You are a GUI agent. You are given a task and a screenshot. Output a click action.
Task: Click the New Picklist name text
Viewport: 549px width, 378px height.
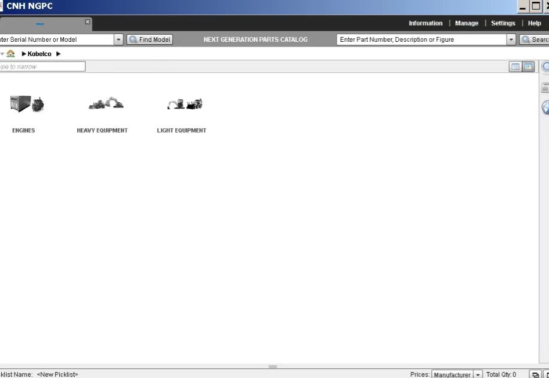pos(57,374)
